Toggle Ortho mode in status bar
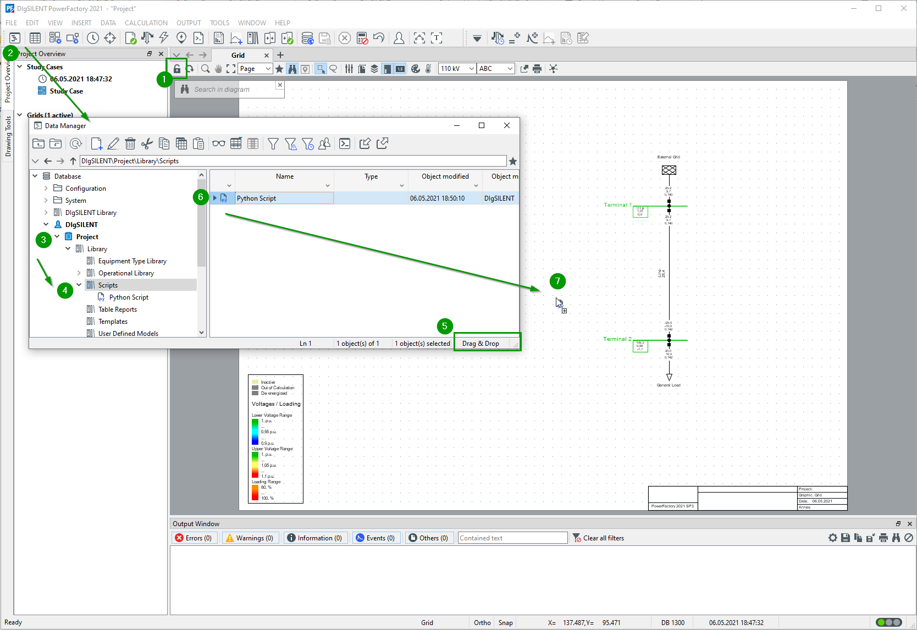The height and width of the screenshot is (630, 917). 482,623
